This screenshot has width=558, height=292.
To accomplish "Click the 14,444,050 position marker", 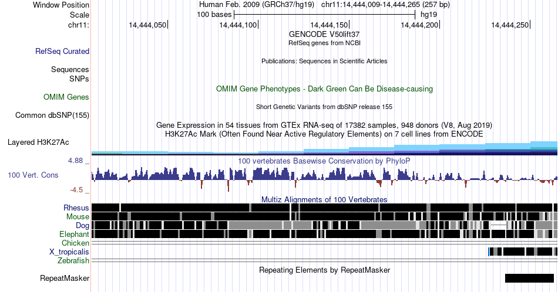I will coord(147,25).
